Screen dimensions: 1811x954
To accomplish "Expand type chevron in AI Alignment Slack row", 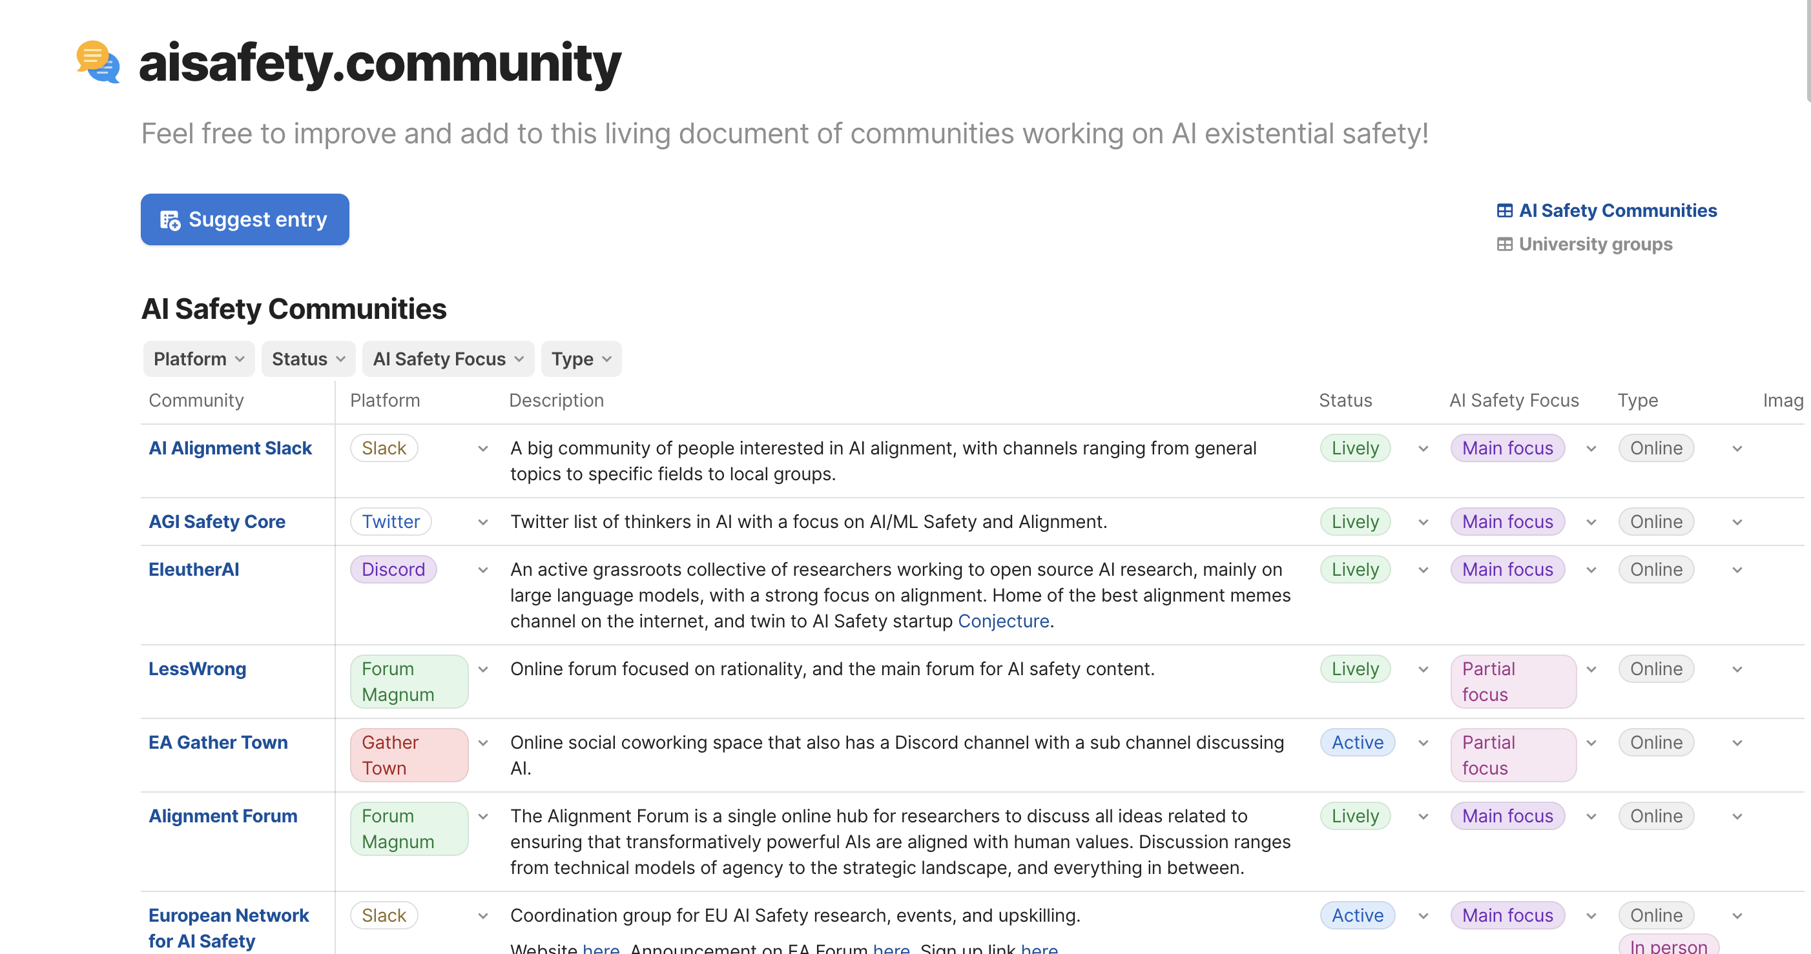I will pos(1737,448).
